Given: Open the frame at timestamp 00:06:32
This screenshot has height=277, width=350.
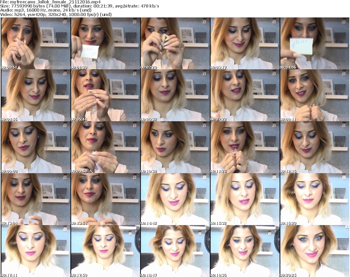Looking at the screenshot, I should (175, 95).
